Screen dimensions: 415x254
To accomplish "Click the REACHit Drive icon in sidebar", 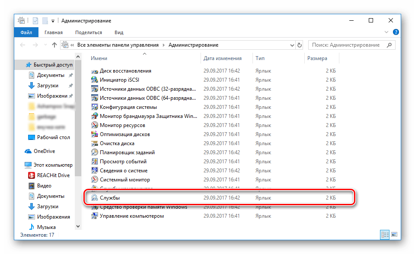I will tap(32, 175).
